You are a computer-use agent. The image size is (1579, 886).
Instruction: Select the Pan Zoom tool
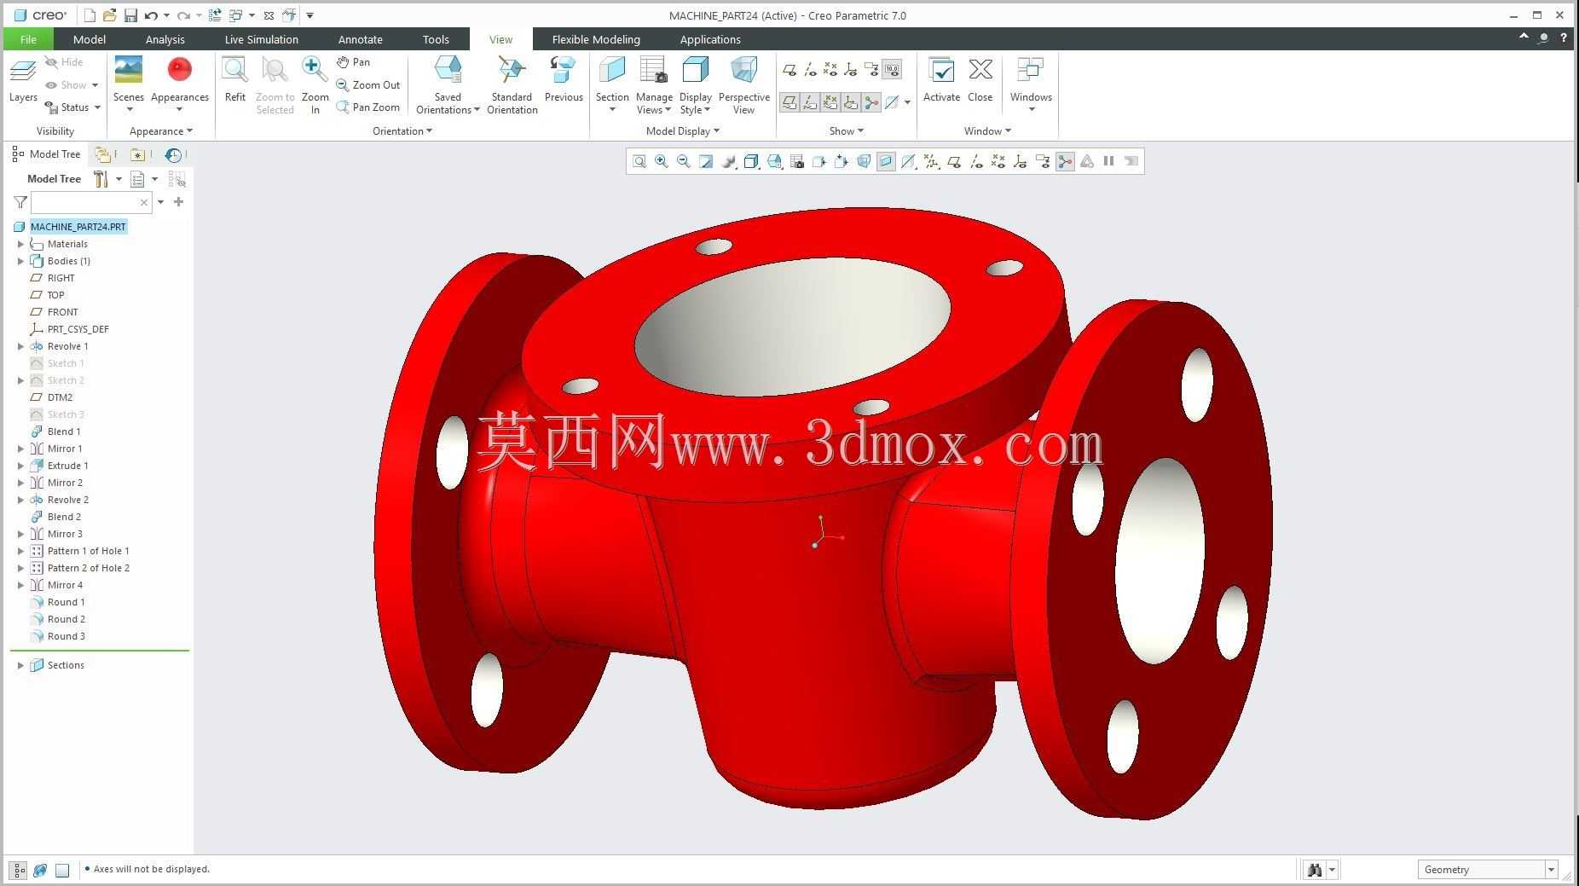pos(368,107)
